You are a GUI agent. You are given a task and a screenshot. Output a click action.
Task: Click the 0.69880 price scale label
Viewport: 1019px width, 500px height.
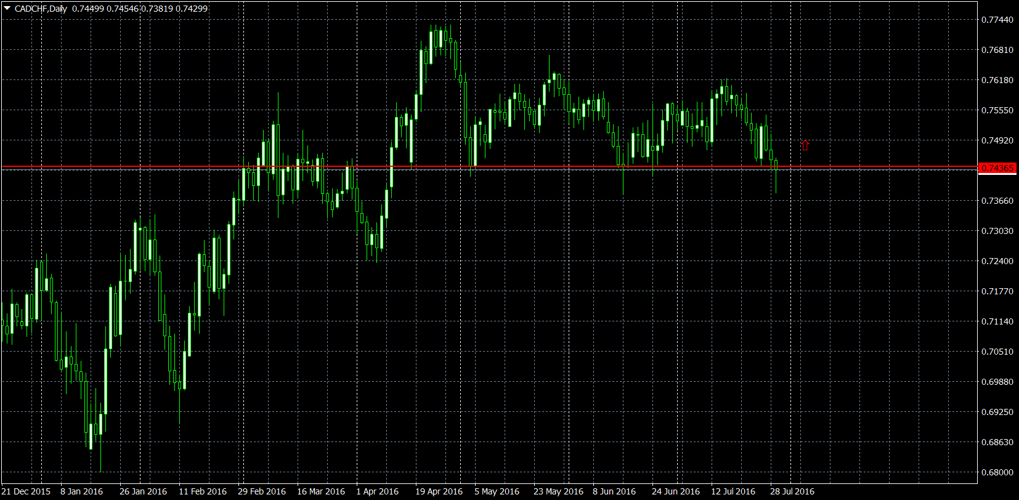(997, 382)
